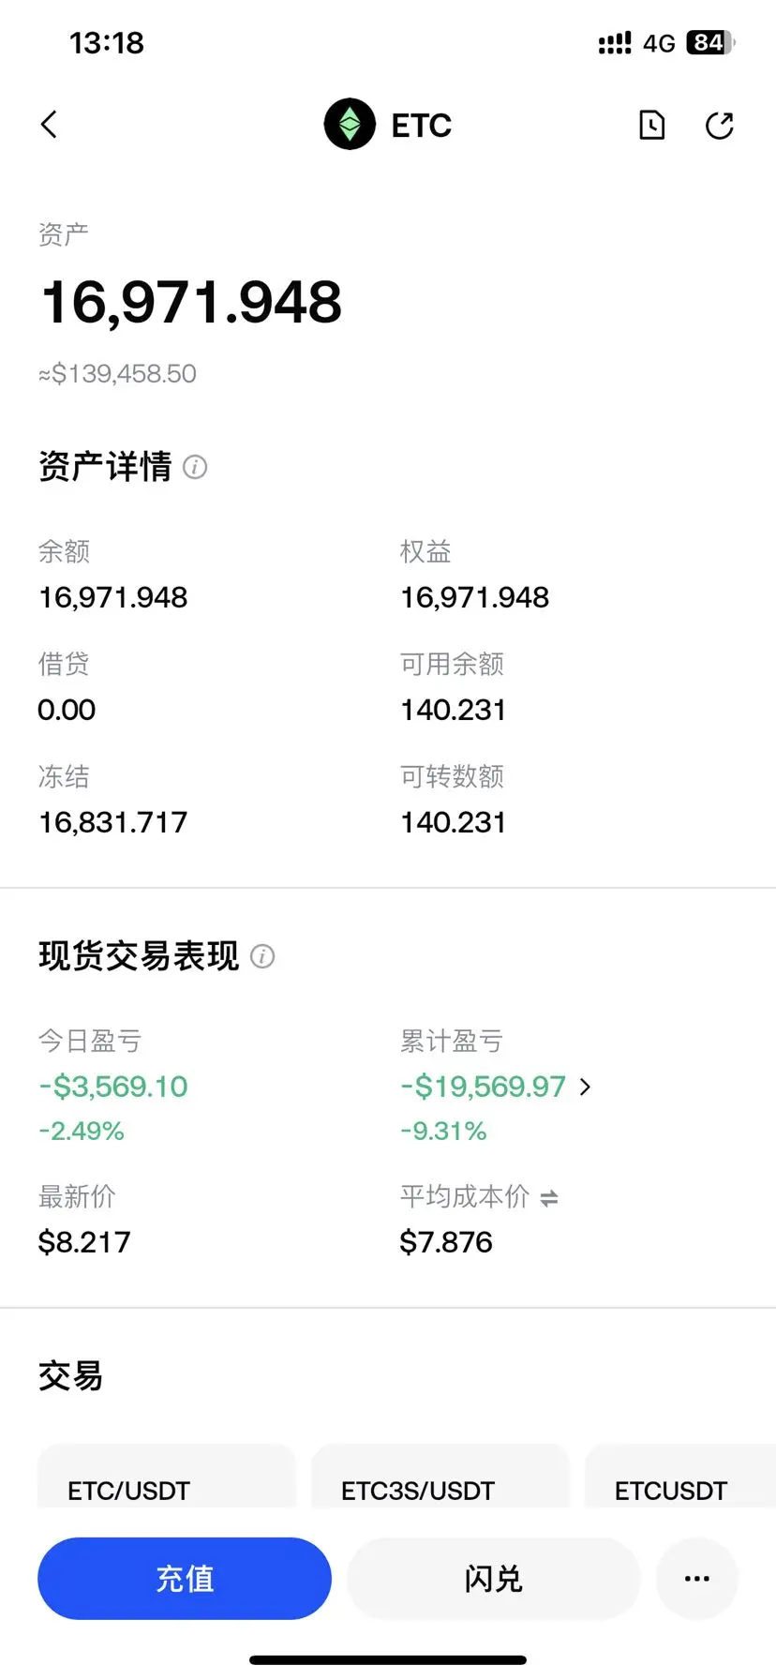This screenshot has height=1680, width=776.
Task: Tap the 今日盈亏 value -$3,569.10
Action: [113, 1087]
